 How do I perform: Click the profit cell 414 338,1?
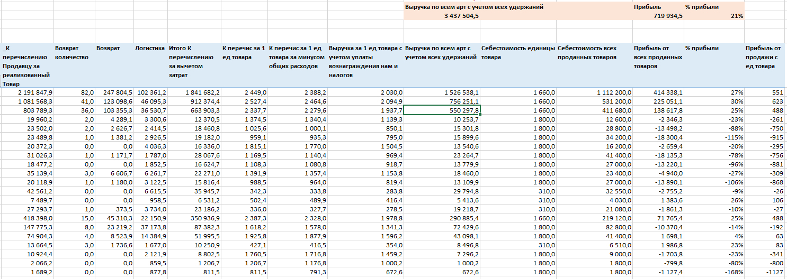[657, 92]
